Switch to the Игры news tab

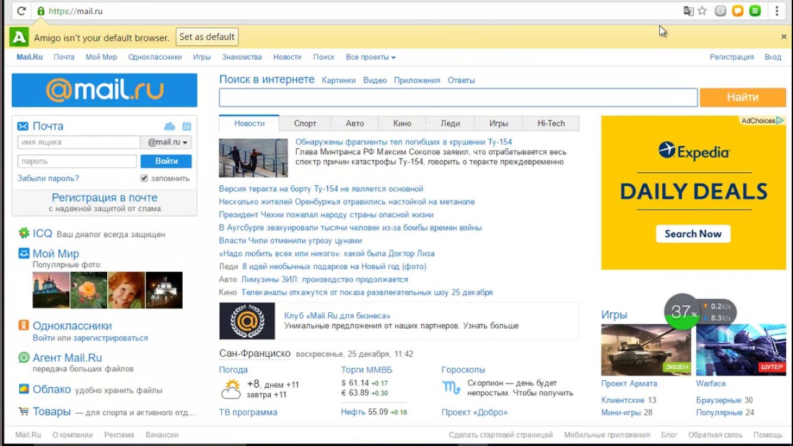pos(499,123)
